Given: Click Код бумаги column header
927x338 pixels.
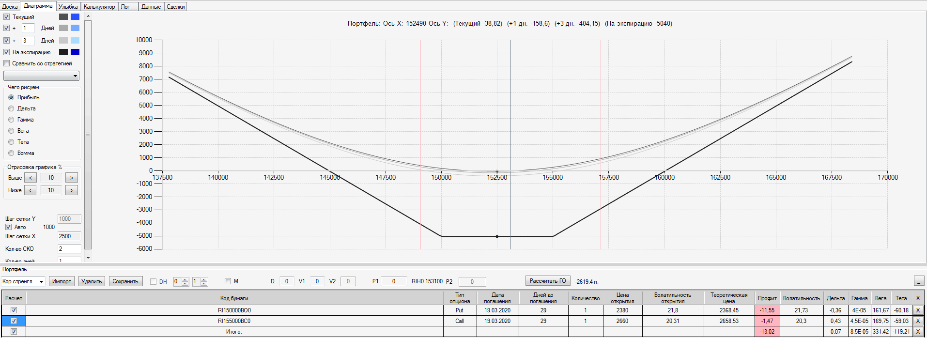Looking at the screenshot, I should (x=234, y=298).
